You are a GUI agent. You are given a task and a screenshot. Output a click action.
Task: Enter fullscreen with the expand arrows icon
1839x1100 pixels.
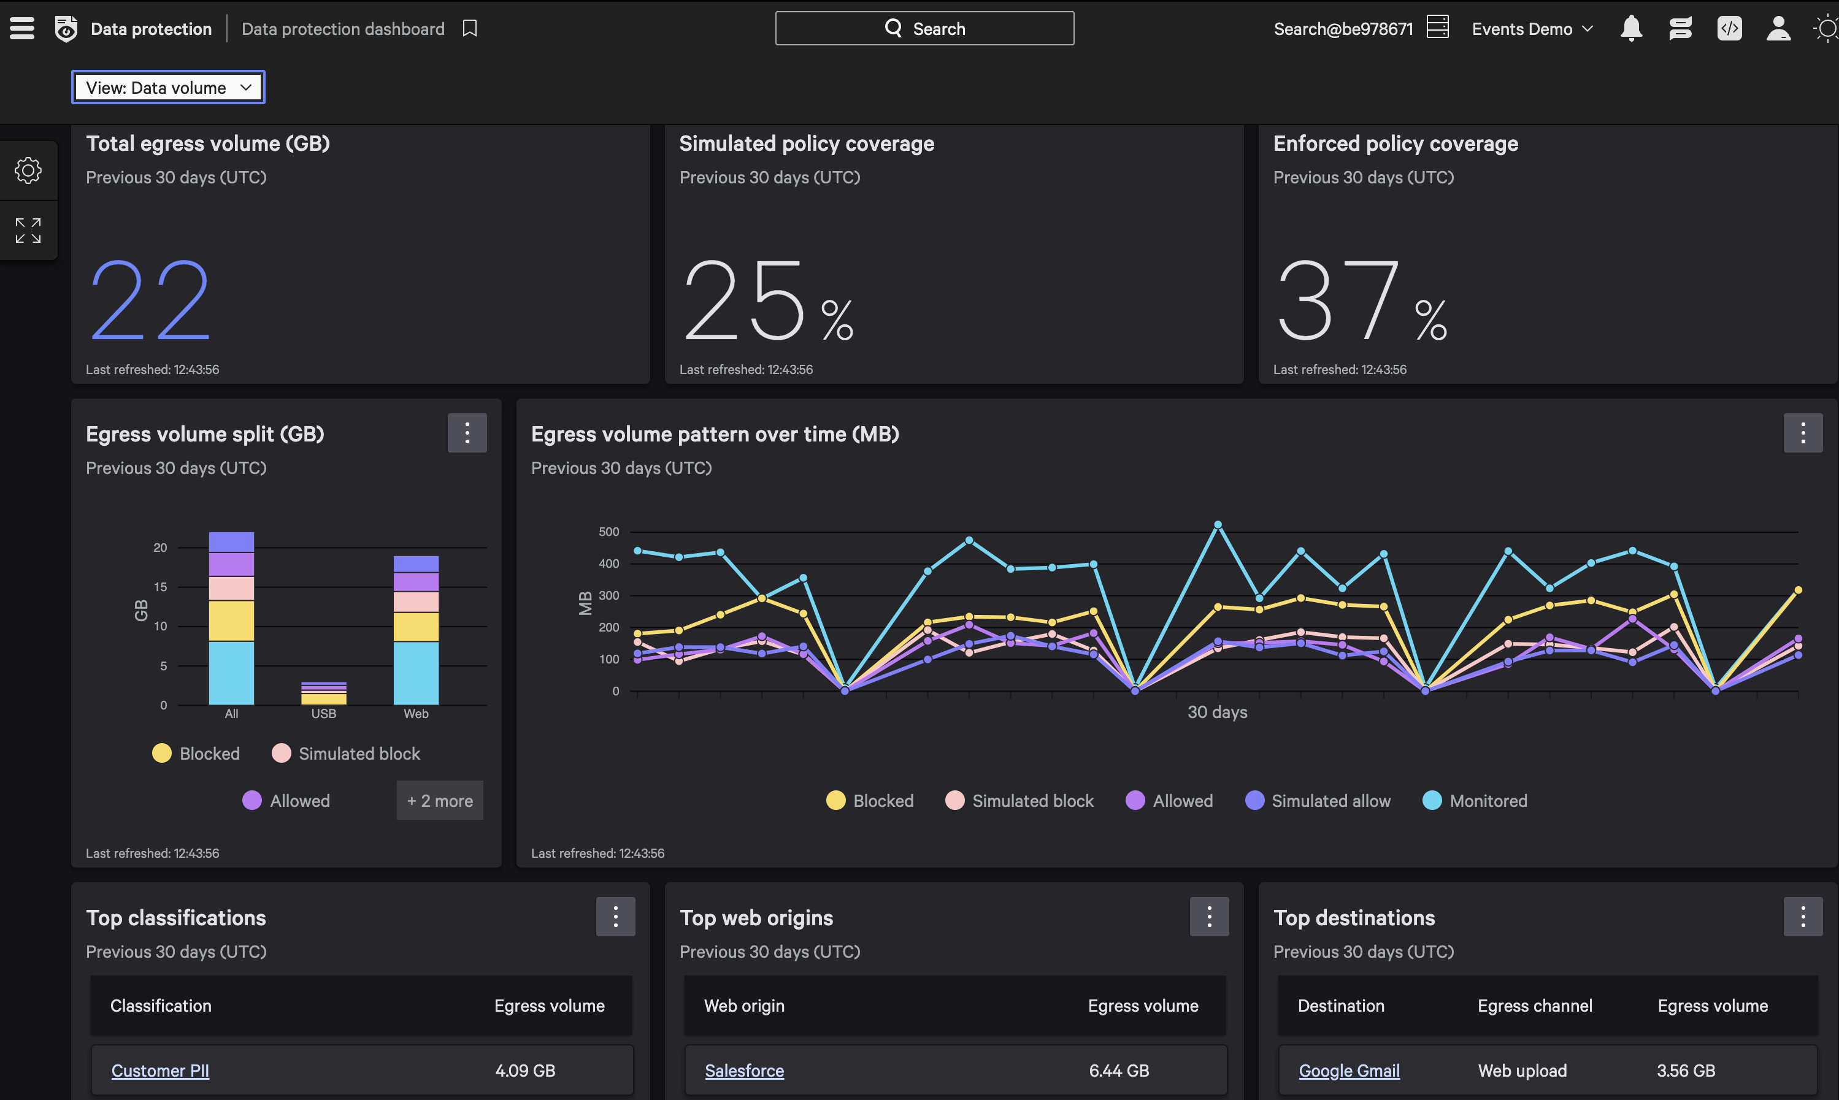pyautogui.click(x=28, y=231)
